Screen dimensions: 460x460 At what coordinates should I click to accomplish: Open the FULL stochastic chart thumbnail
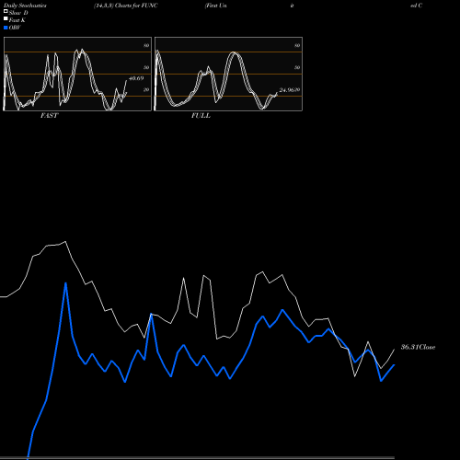[x=228, y=74]
